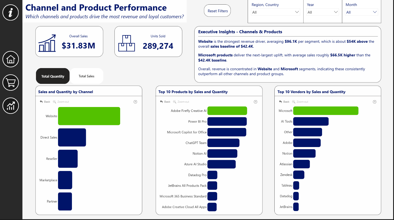Select the Datadog Pro bar
This screenshot has width=394, height=220.
pos(212,175)
